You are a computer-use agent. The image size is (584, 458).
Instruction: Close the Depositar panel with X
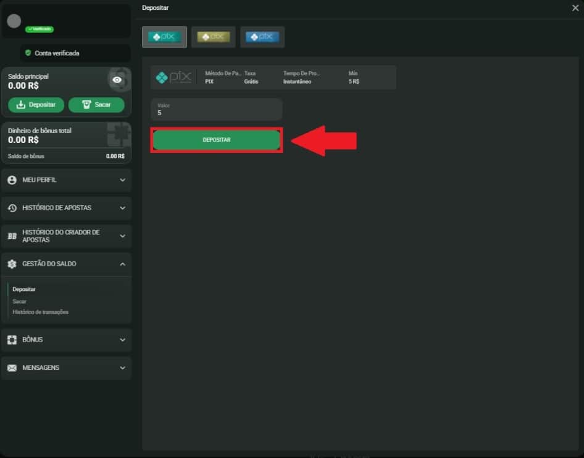[x=575, y=8]
